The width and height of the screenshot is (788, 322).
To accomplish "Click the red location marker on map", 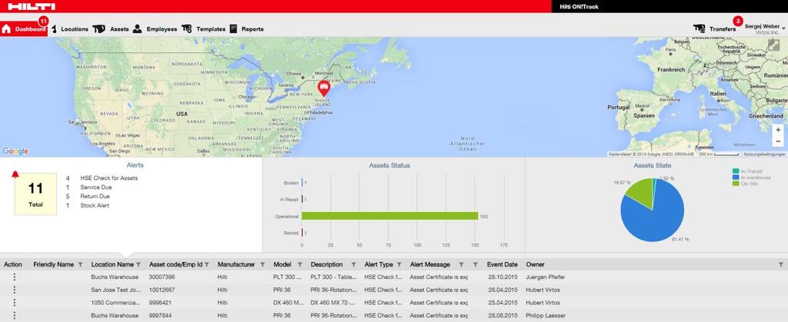I will click(324, 88).
